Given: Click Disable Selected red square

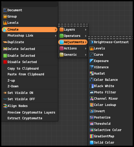Looking at the screenshot, I should tap(5, 62).
